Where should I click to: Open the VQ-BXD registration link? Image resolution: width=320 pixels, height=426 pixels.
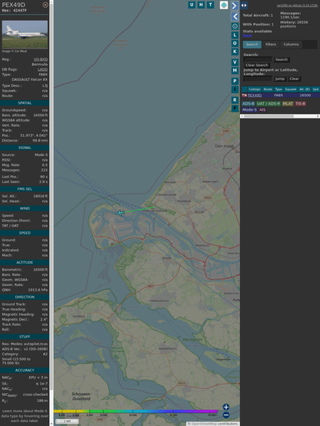[41, 59]
